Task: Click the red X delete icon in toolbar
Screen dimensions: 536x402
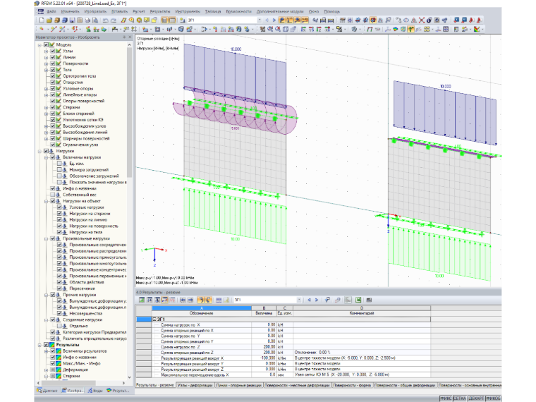Action: (422, 20)
